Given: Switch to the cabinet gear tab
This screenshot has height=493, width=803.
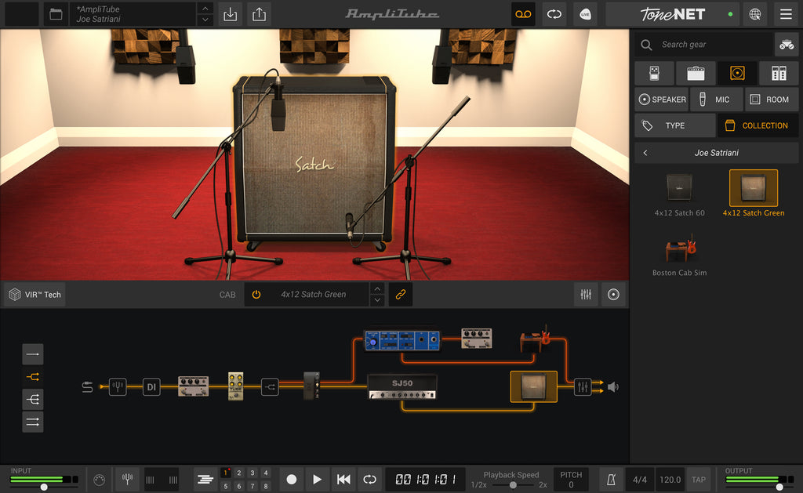Looking at the screenshot, I should click(x=737, y=73).
